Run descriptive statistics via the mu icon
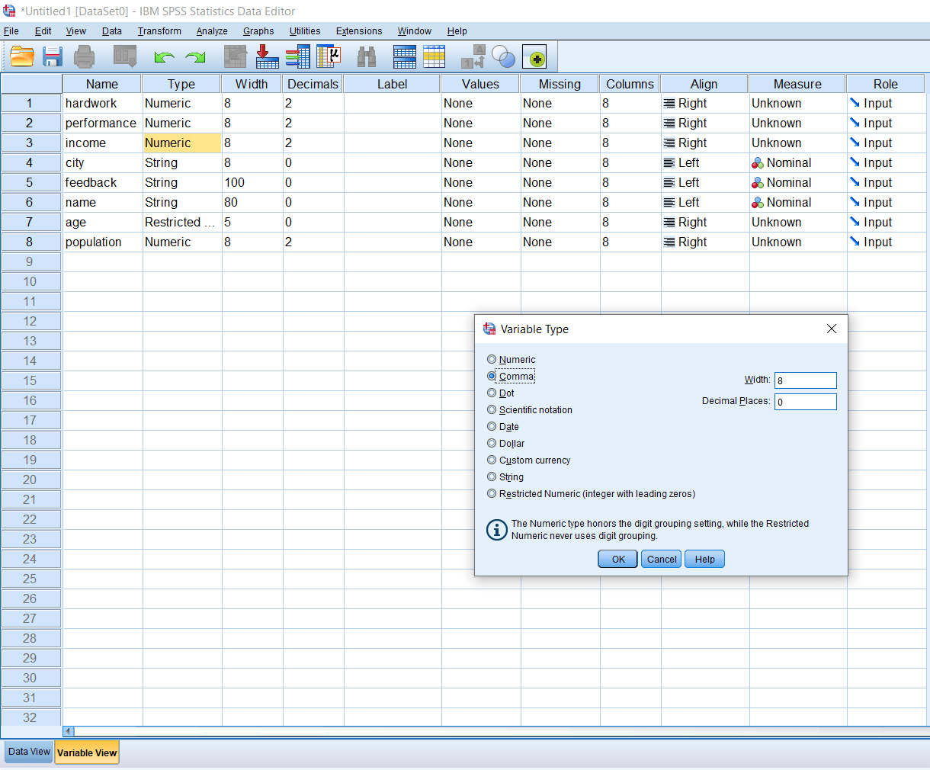This screenshot has height=770, width=930. [329, 57]
